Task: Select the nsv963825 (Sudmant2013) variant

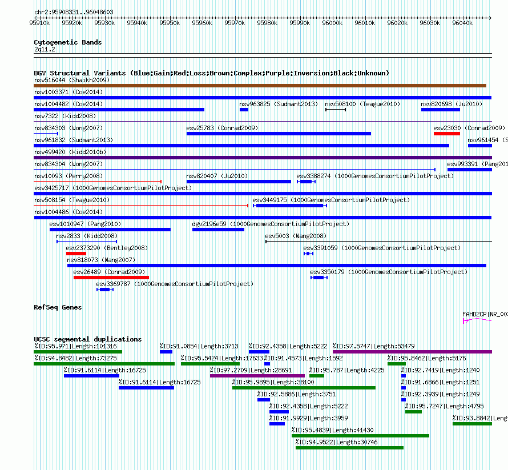Action: tap(279, 104)
